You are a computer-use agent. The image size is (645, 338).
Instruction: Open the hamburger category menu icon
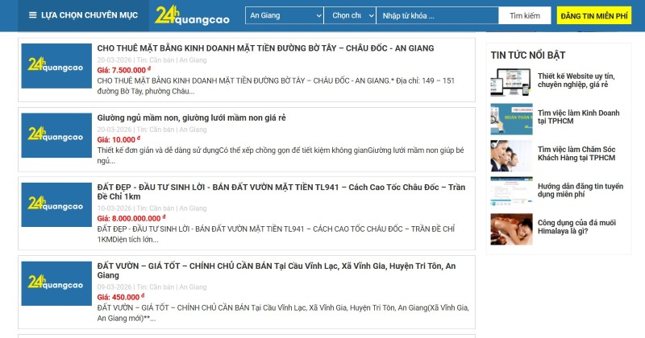pyautogui.click(x=32, y=15)
